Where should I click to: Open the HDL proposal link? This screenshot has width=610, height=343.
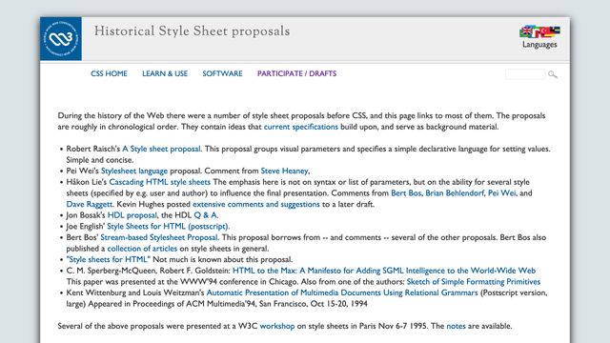point(132,215)
